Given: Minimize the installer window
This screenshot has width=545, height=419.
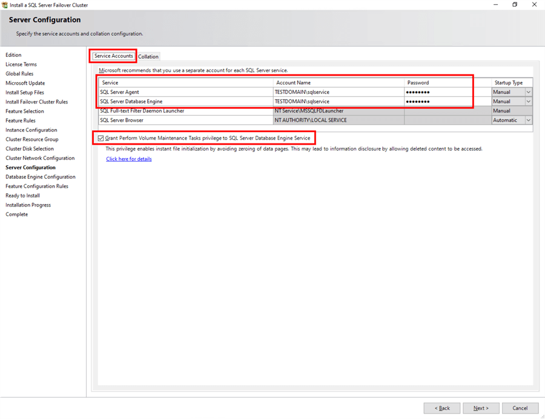Looking at the screenshot, I should point(495,4).
